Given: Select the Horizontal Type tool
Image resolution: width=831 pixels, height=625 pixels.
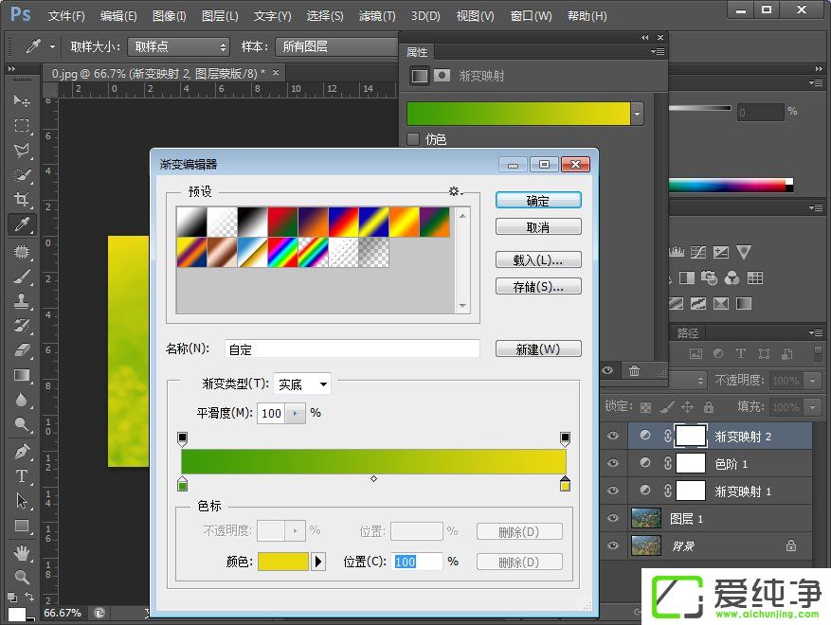Looking at the screenshot, I should [x=21, y=475].
